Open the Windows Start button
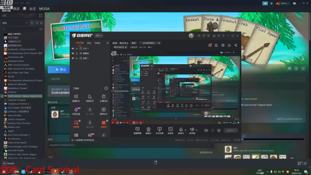 tap(4, 171)
